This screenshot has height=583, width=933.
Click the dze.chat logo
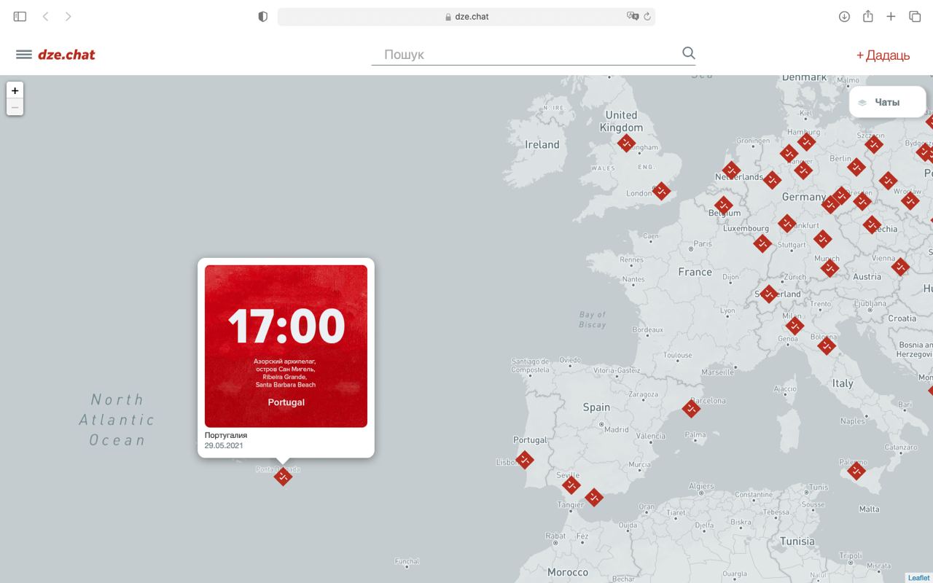tap(66, 55)
